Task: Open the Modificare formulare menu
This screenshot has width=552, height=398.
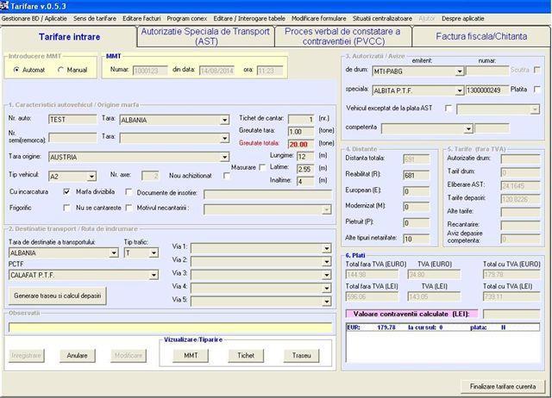Action: click(319, 19)
